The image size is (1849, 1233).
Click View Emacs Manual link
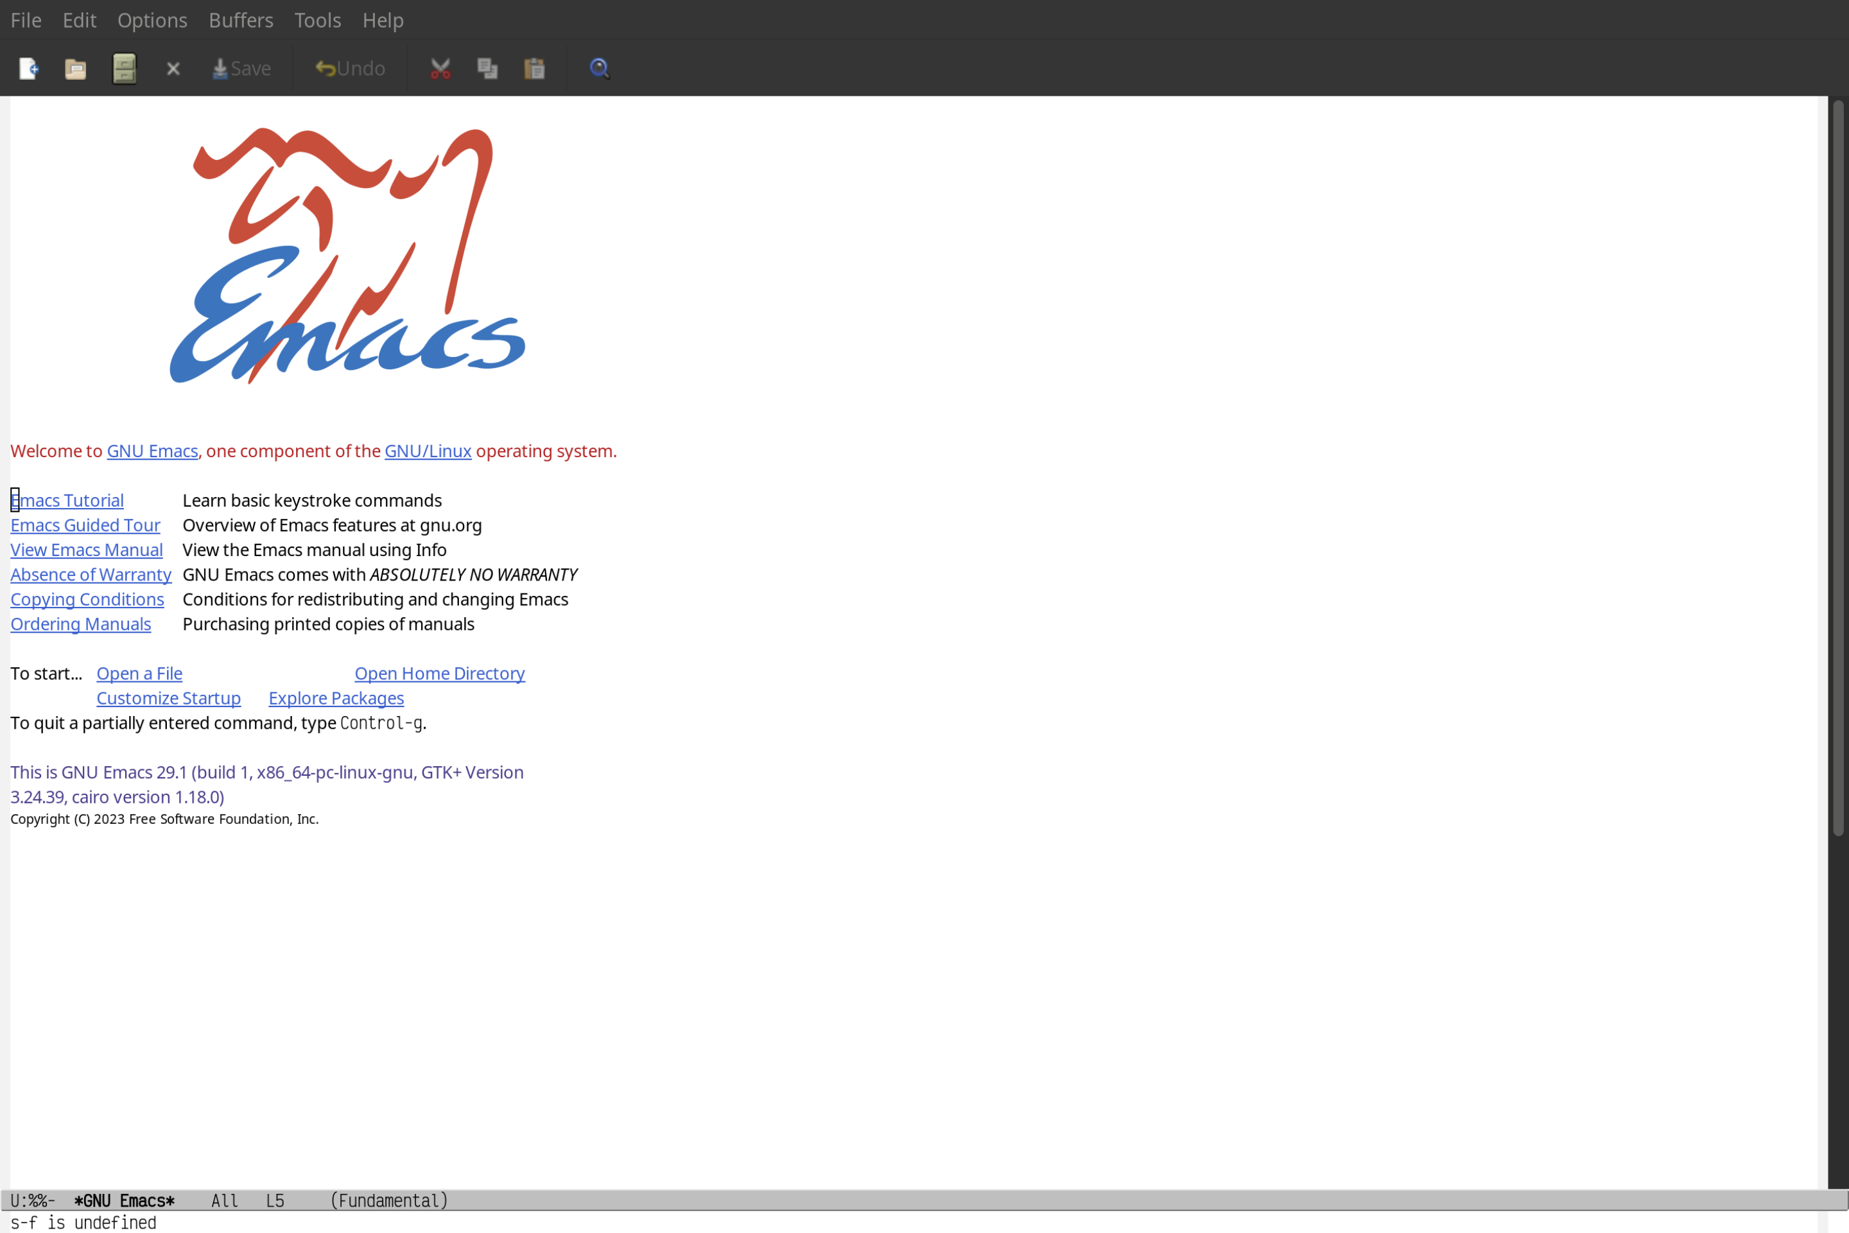tap(87, 549)
